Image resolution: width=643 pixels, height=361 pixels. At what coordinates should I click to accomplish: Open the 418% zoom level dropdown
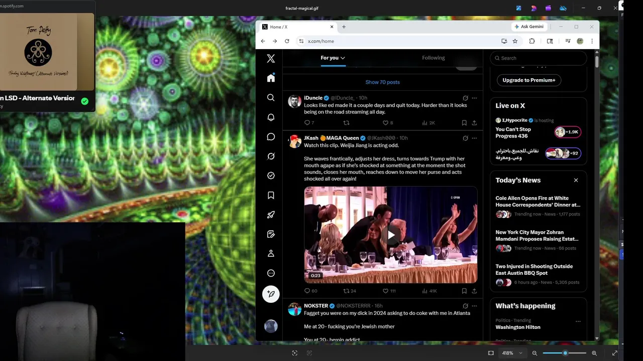tap(512, 353)
